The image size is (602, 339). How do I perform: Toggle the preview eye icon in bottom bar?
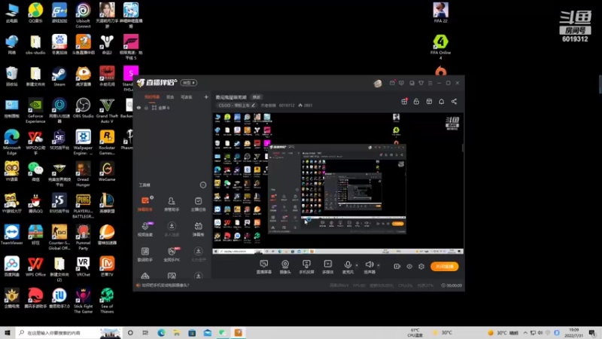point(409,267)
